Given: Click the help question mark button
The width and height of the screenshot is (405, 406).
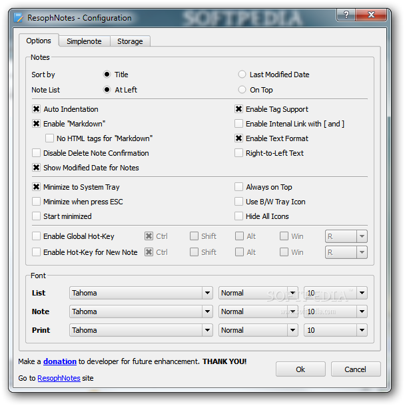Looking at the screenshot, I should pyautogui.click(x=346, y=15).
